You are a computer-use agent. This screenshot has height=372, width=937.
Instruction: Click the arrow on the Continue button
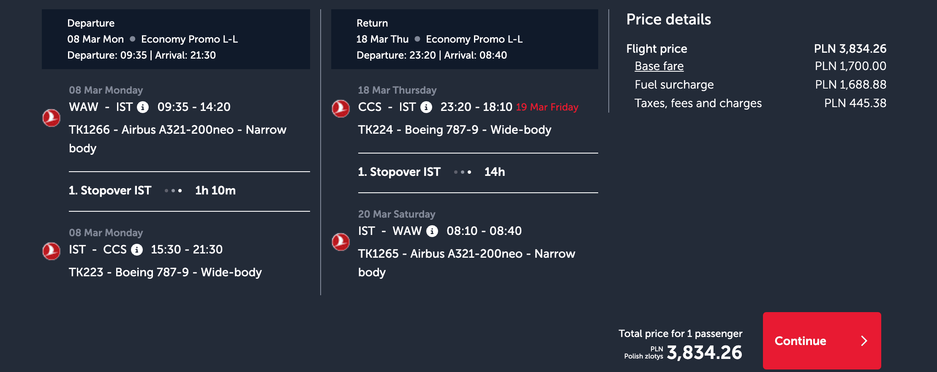[x=864, y=341]
